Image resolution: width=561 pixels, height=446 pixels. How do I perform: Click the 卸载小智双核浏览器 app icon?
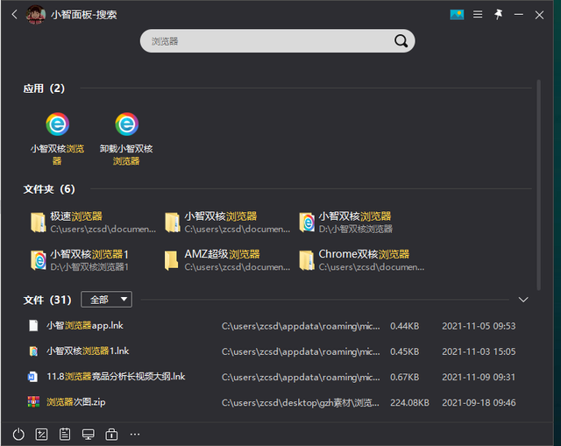click(x=126, y=124)
